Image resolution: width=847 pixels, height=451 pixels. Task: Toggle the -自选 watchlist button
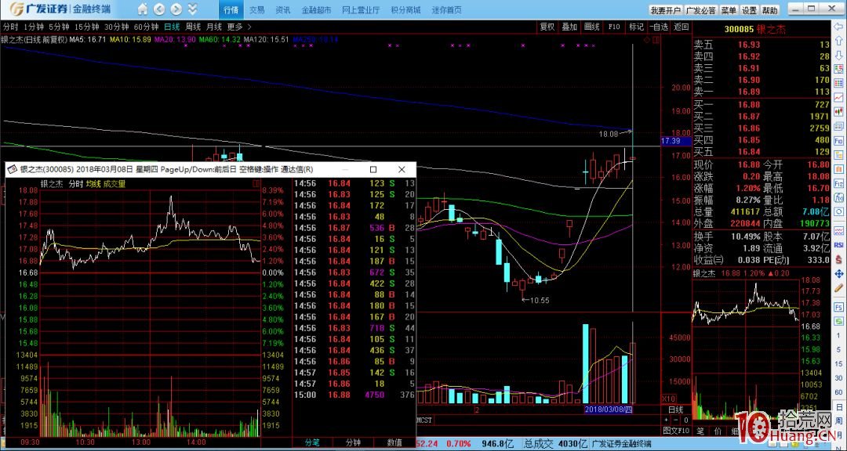tap(658, 27)
